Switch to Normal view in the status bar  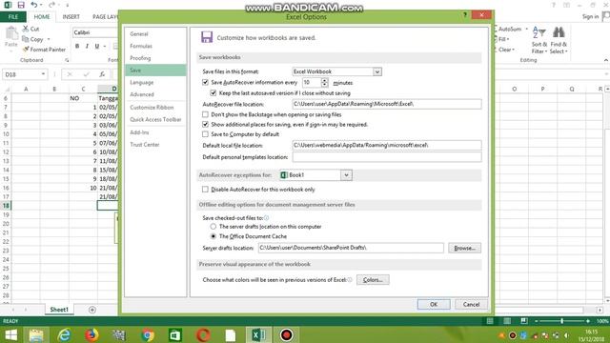point(490,321)
